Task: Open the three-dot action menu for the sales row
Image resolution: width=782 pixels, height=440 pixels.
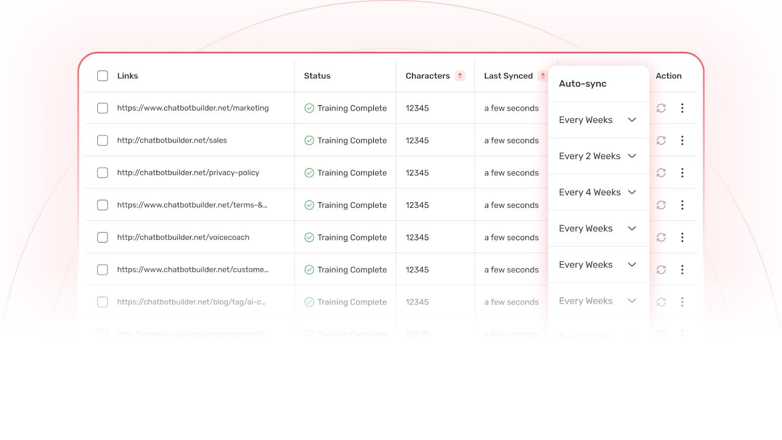Action: 682,140
